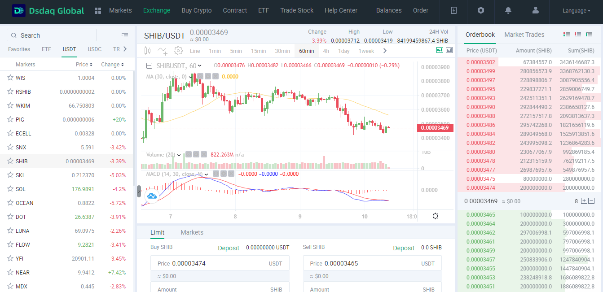The width and height of the screenshot is (603, 292).
Task: Open the indicators compare icon
Action: [163, 51]
